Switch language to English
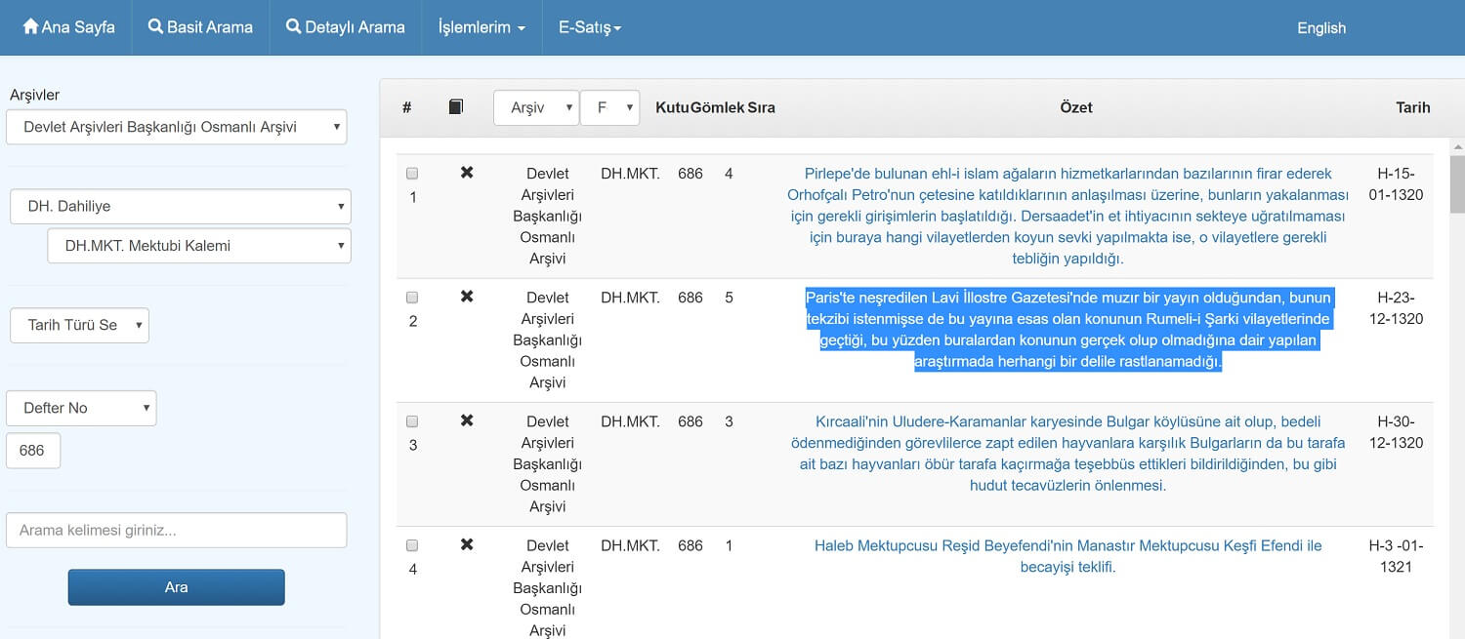Viewport: 1465px width, 639px height. pyautogui.click(x=1320, y=27)
